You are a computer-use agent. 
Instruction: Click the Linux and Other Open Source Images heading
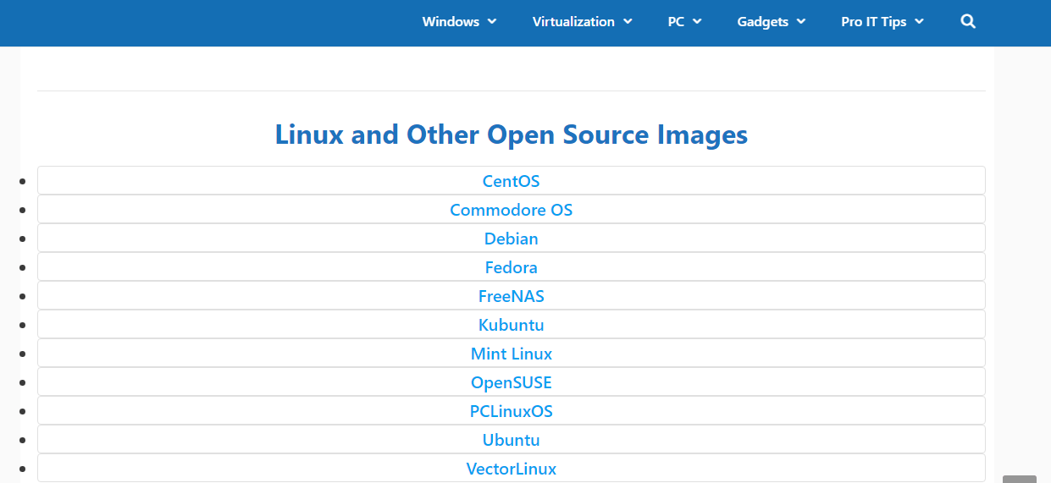point(511,134)
